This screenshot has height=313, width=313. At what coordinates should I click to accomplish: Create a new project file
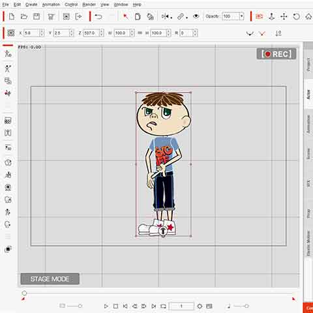click(x=12, y=16)
